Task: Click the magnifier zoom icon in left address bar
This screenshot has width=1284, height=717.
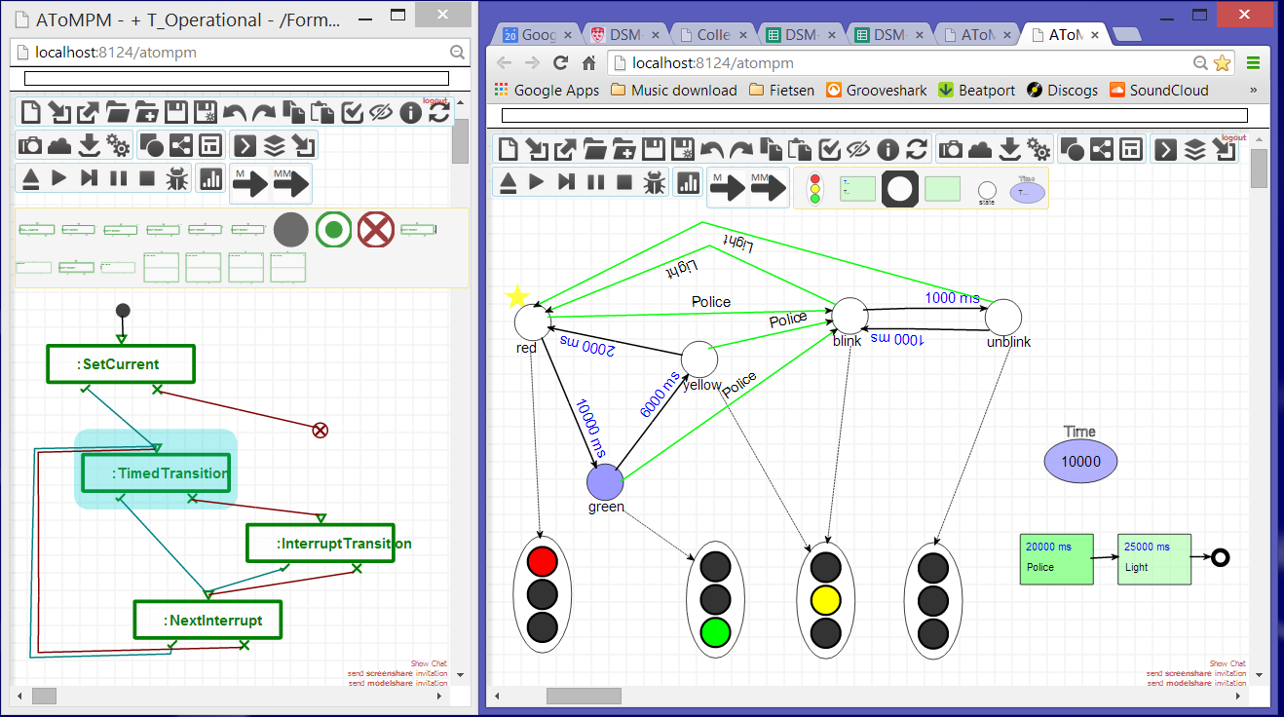Action: tap(458, 53)
